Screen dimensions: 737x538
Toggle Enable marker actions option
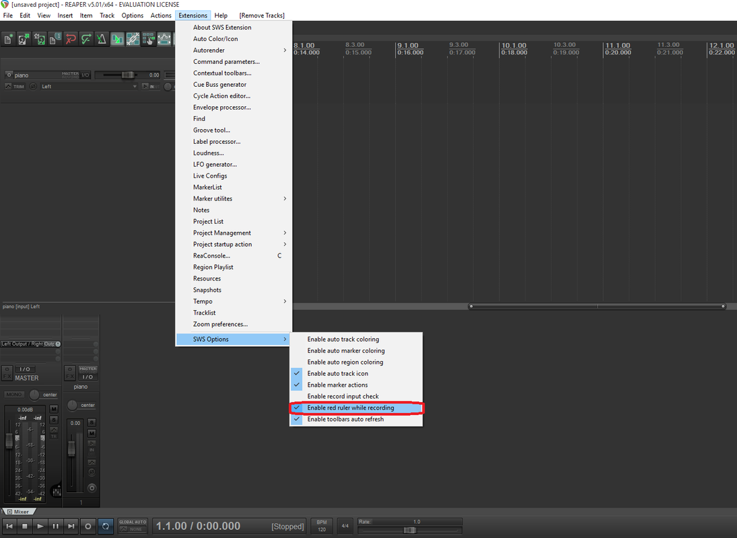click(x=356, y=385)
